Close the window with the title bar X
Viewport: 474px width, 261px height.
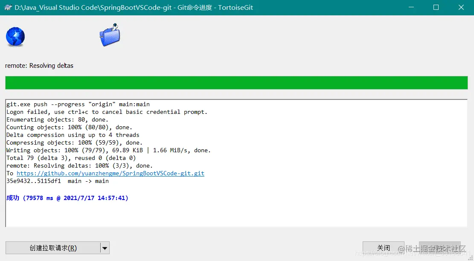[461, 7]
